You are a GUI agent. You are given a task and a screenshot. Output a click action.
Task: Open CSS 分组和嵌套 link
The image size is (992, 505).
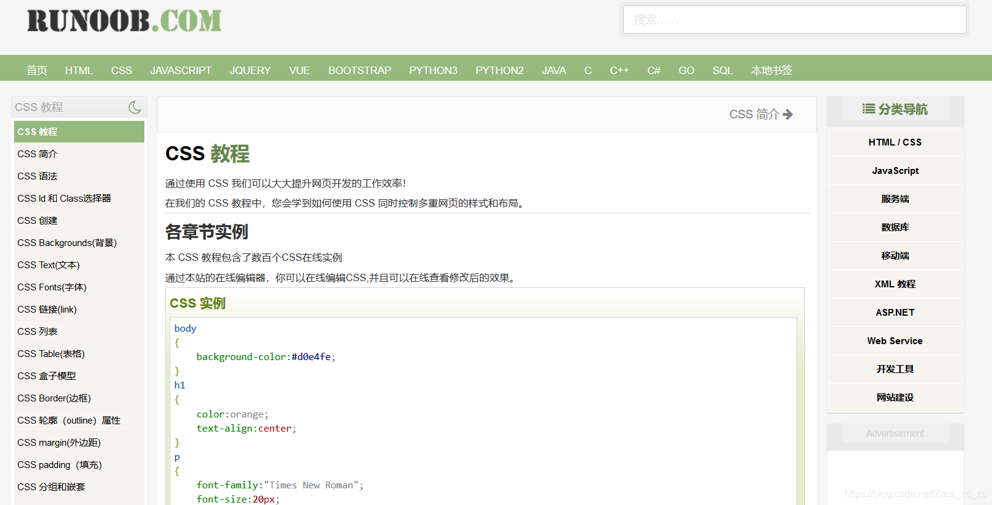tap(79, 487)
